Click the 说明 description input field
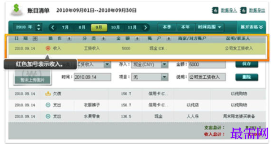The height and width of the screenshot is (146, 276). pyautogui.click(x=207, y=77)
